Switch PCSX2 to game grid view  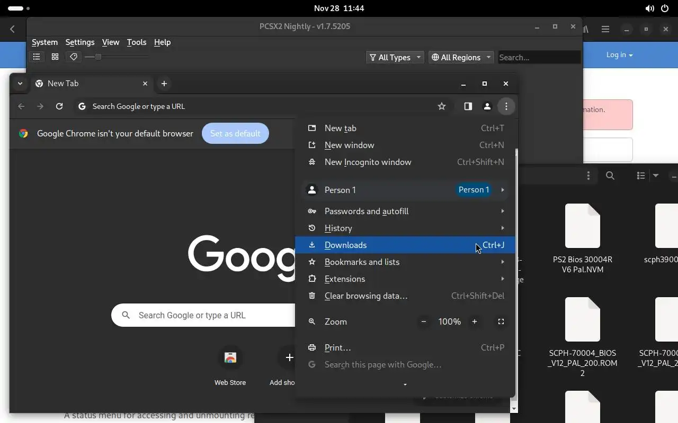pyautogui.click(x=55, y=57)
